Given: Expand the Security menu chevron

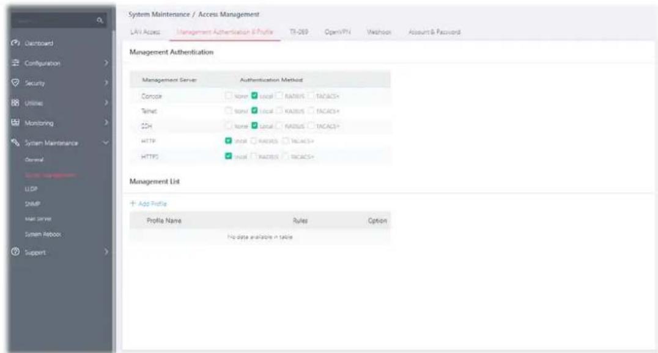Looking at the screenshot, I should click(x=106, y=82).
